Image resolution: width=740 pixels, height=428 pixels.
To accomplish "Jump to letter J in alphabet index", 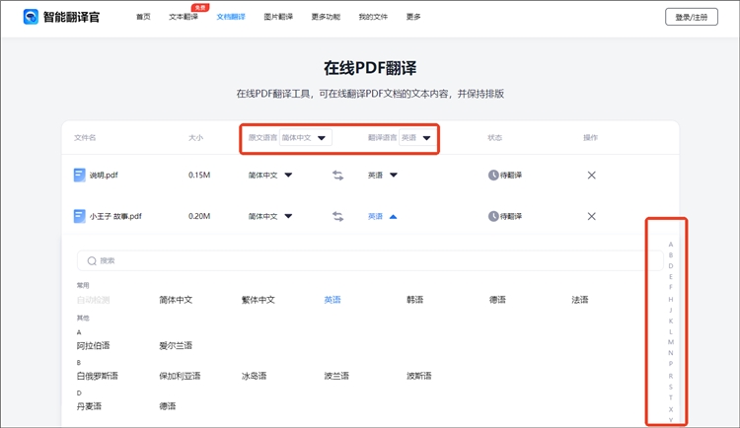I will click(x=671, y=310).
